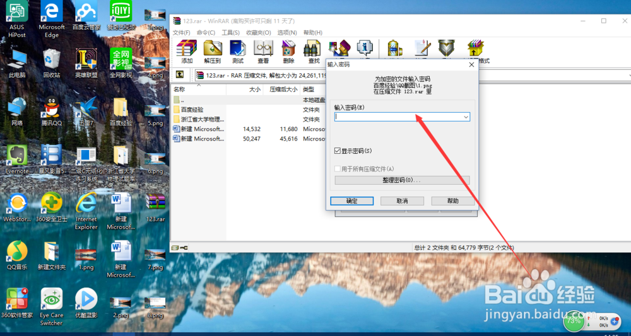Select the 123.rar archive on desktop

pos(155,207)
